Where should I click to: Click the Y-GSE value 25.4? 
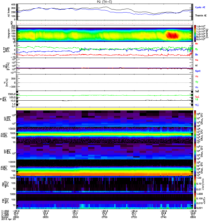(45, 213)
